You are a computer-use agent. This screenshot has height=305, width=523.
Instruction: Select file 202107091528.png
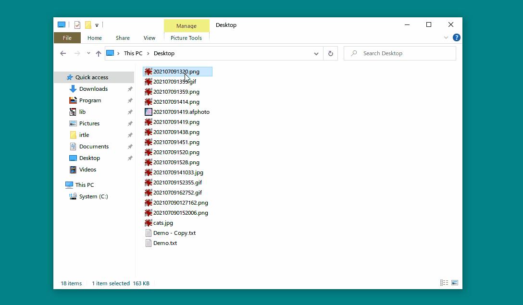coord(176,162)
